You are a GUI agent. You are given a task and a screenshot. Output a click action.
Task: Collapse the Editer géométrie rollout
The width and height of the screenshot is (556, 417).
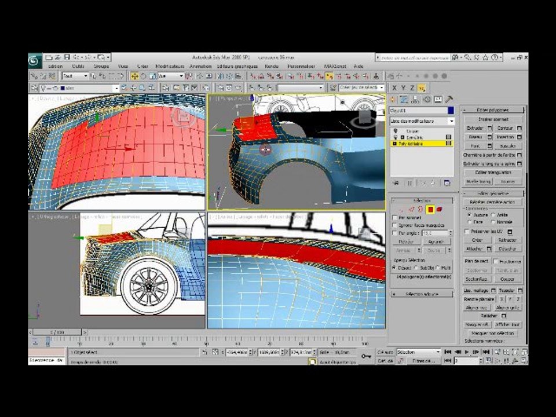click(x=493, y=193)
